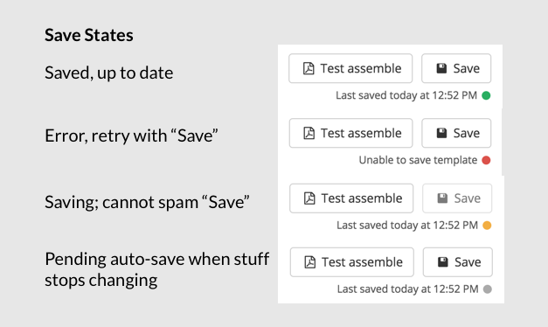The width and height of the screenshot is (548, 327).
Task: Click the green saved status dot
Action: tap(486, 95)
